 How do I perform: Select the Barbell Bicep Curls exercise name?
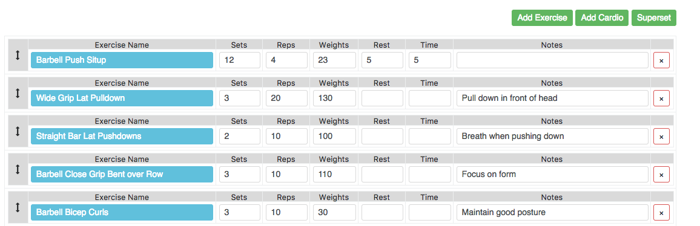[x=122, y=213]
